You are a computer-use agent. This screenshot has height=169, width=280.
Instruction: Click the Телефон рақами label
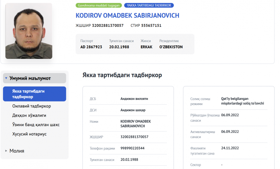point(102,148)
